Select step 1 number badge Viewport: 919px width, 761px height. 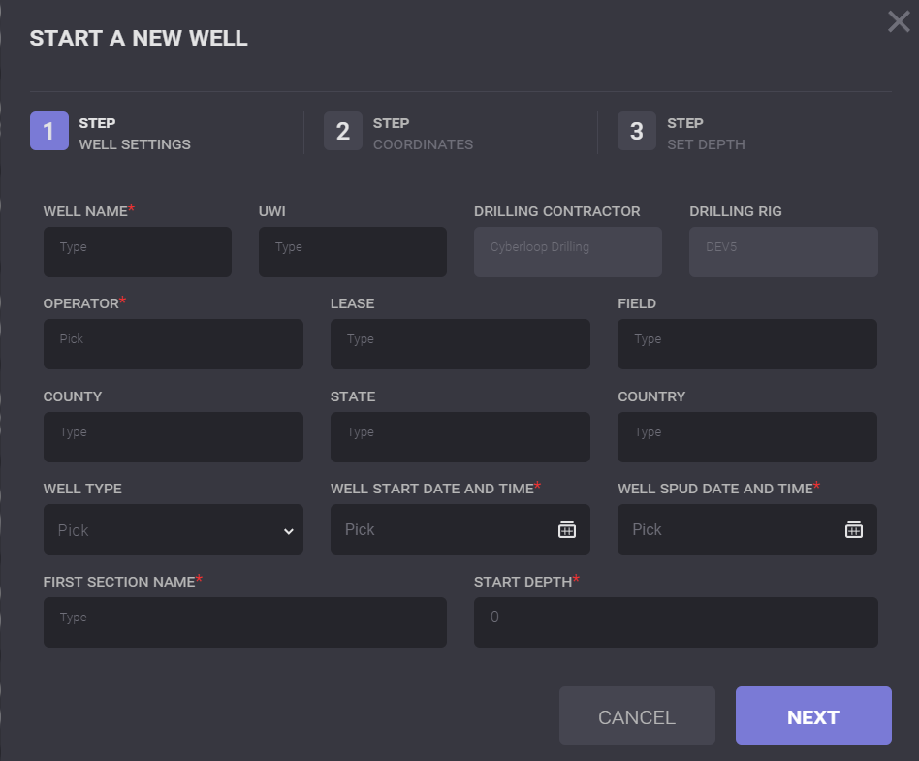coord(49,132)
